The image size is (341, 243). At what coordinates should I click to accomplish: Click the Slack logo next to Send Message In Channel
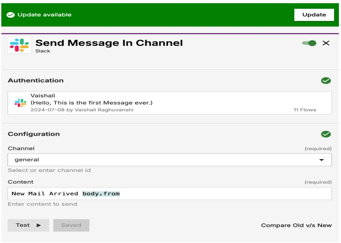tap(19, 45)
